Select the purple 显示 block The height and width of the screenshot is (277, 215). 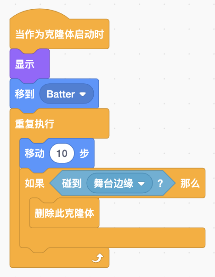29,64
